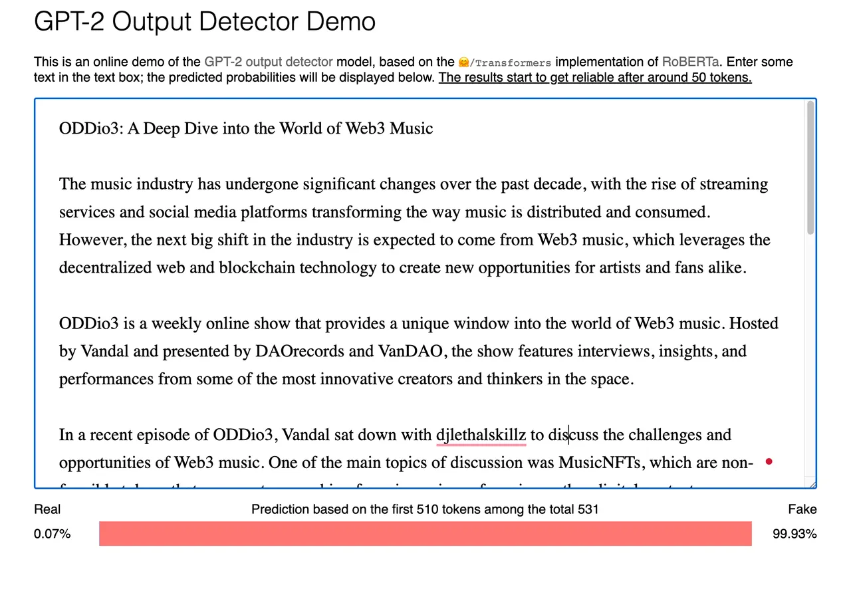Click the /Transformers code text
851x603 pixels.
point(511,63)
